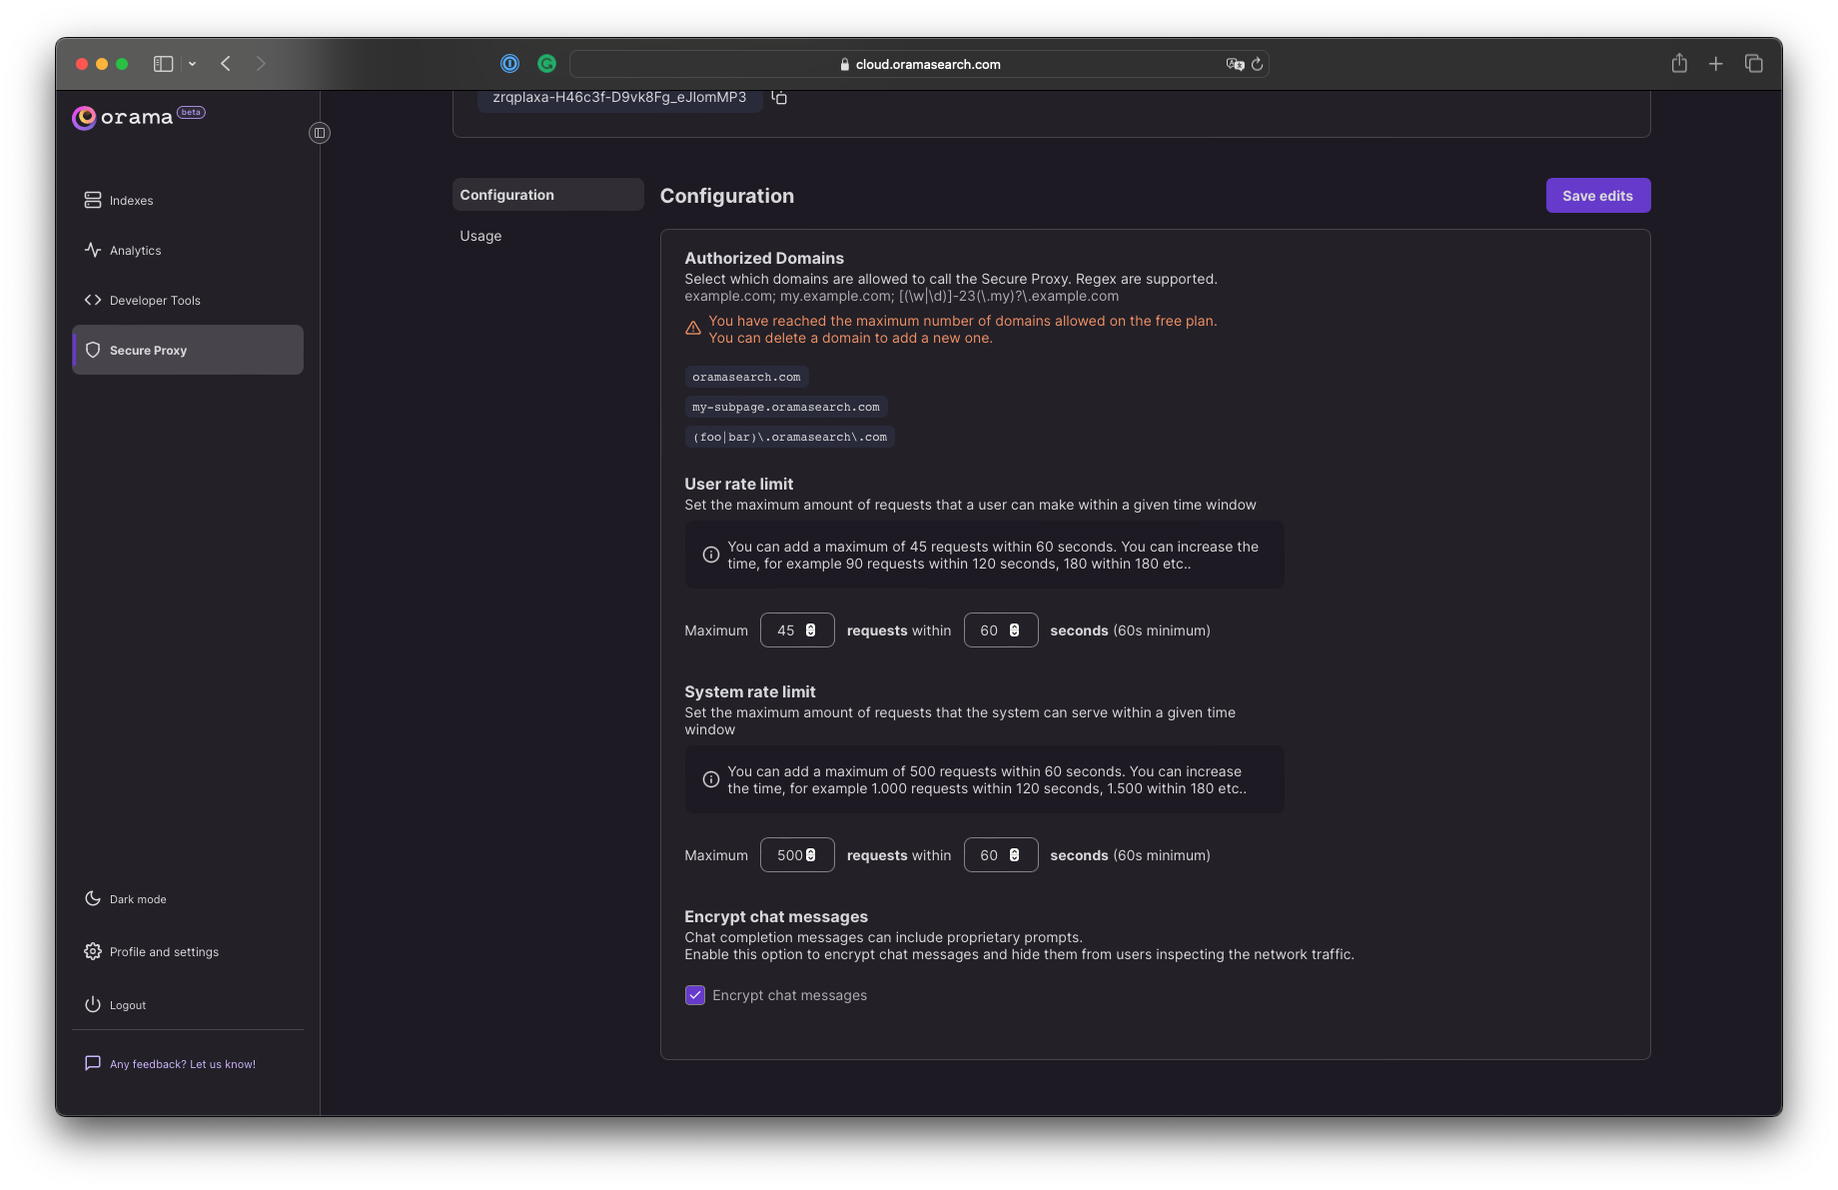
Task: Select Secure Proxy in the sidebar
Action: [x=188, y=350]
